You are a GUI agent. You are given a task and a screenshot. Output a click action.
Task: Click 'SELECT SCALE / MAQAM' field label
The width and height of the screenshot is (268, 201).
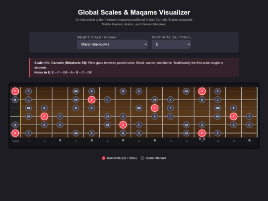coord(96,37)
